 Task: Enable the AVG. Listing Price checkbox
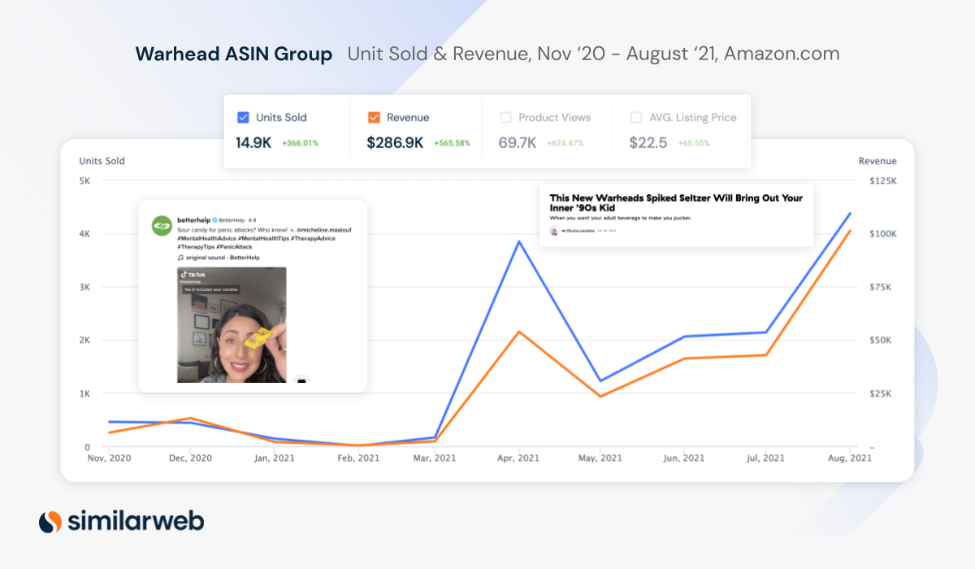coord(636,118)
